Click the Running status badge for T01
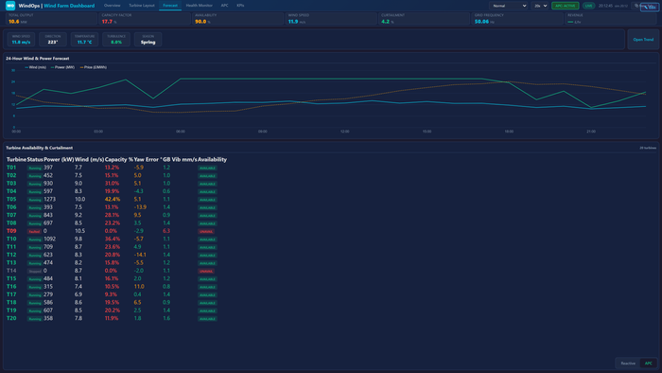This screenshot has height=373, width=662. 34,169
